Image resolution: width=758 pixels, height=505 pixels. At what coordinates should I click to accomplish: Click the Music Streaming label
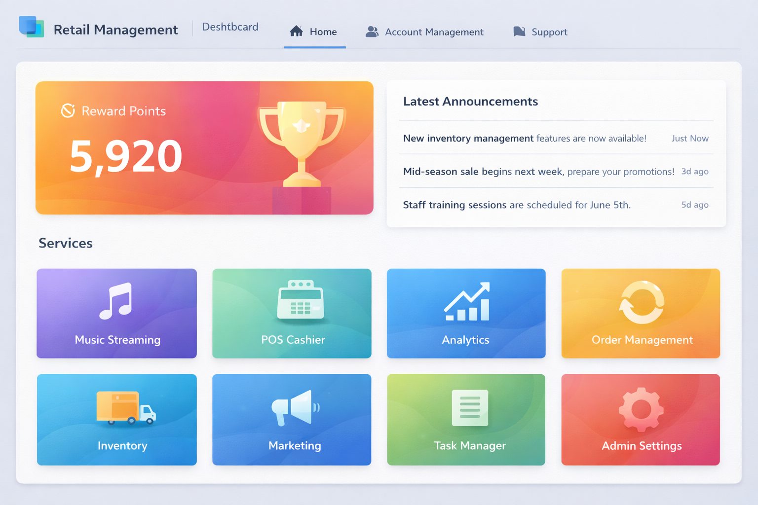(x=117, y=340)
